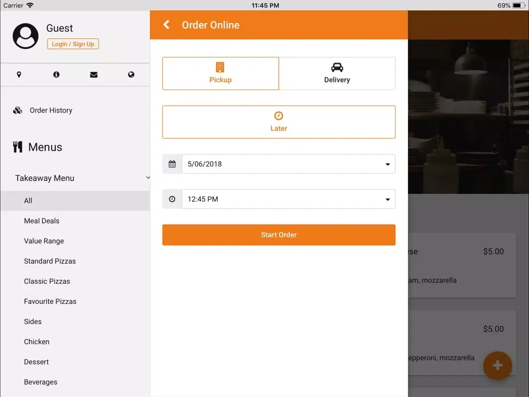The image size is (529, 397).
Task: Click the Guest username text
Action: click(60, 28)
